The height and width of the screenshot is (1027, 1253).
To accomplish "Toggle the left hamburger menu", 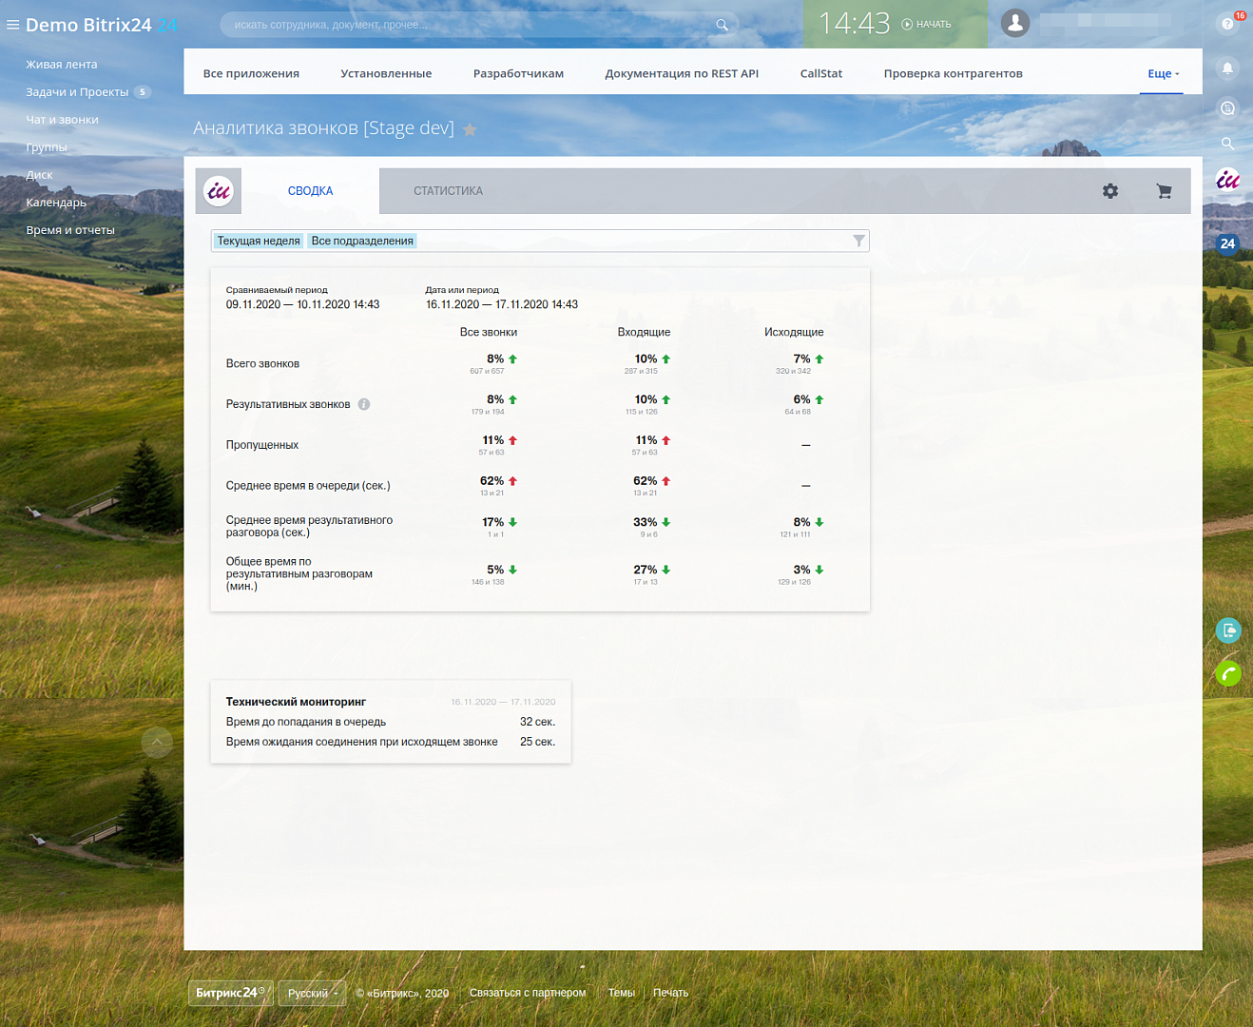I will 12,25.
